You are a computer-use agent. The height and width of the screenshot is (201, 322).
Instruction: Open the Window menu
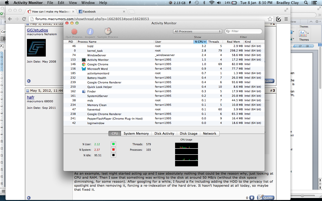pyautogui.click(x=88, y=3)
